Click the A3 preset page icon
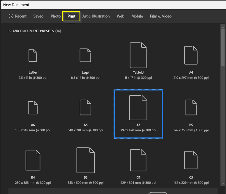 point(138,108)
